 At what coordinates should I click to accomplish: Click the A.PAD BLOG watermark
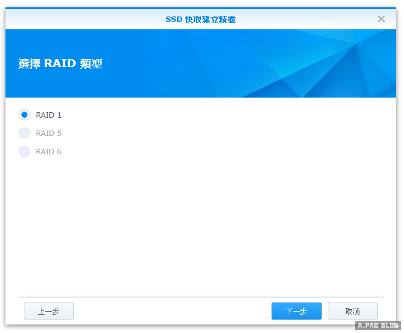click(x=377, y=326)
